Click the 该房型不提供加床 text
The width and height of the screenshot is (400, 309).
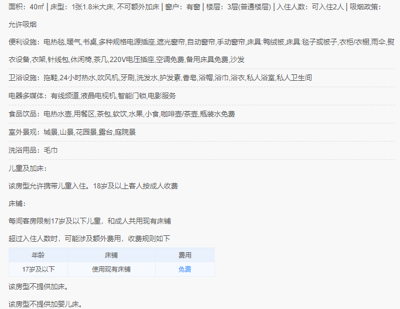tap(37, 287)
